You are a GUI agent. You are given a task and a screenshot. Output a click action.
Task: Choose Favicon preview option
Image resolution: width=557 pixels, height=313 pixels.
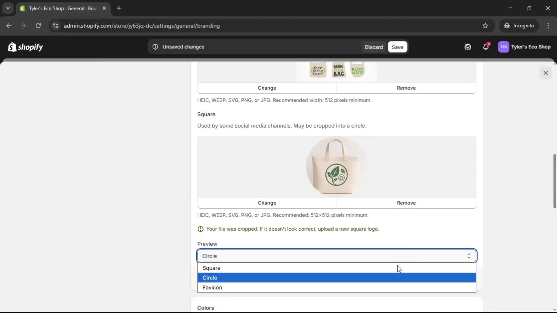(212, 287)
